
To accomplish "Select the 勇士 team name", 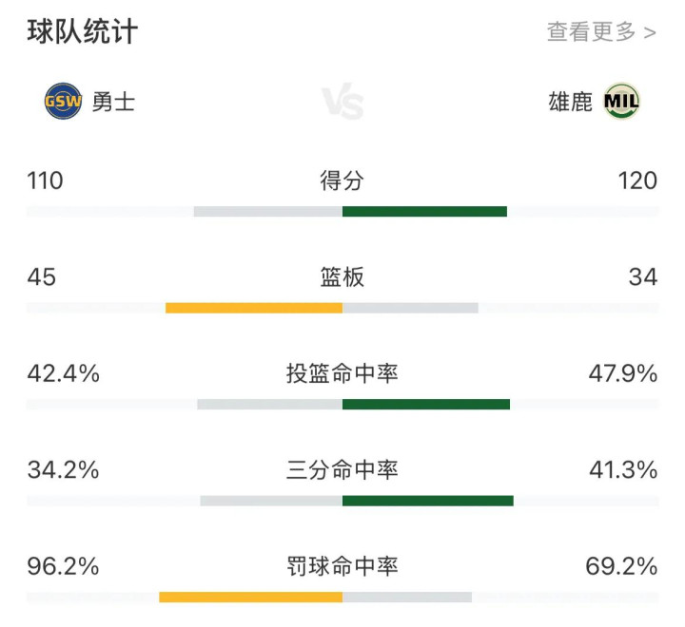I will (x=114, y=102).
